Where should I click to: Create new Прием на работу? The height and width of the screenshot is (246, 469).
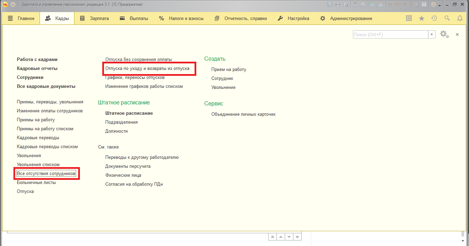point(229,69)
